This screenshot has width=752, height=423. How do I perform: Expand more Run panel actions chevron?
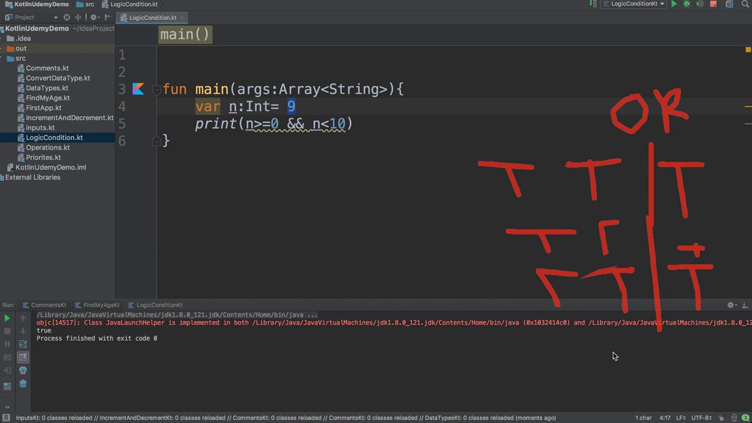pos(8,407)
